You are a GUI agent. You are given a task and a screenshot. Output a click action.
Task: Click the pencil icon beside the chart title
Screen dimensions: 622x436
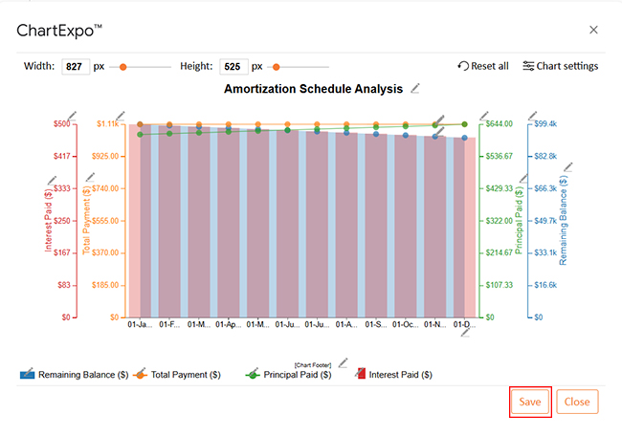[415, 88]
